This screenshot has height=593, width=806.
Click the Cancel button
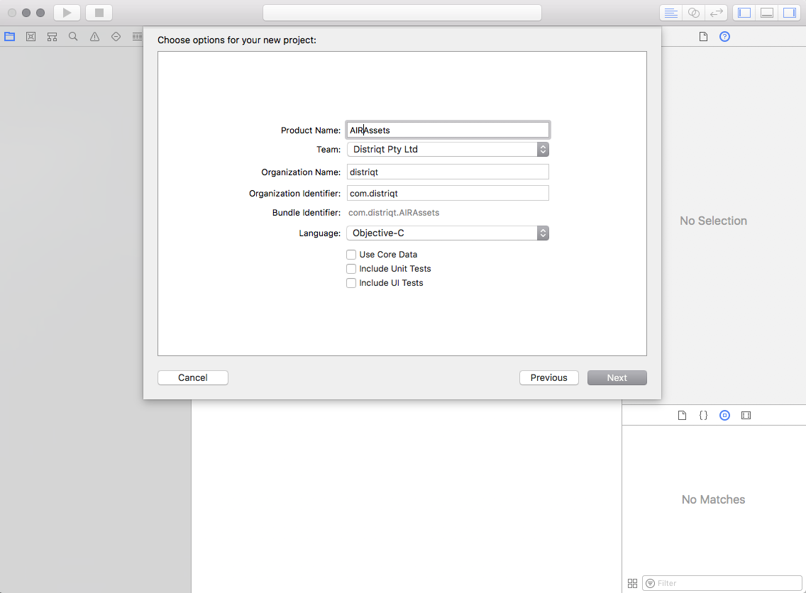[193, 377]
